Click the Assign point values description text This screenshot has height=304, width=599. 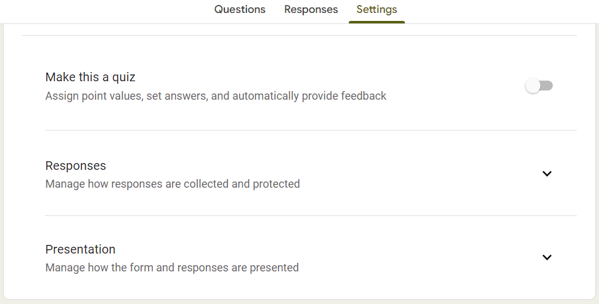click(216, 96)
